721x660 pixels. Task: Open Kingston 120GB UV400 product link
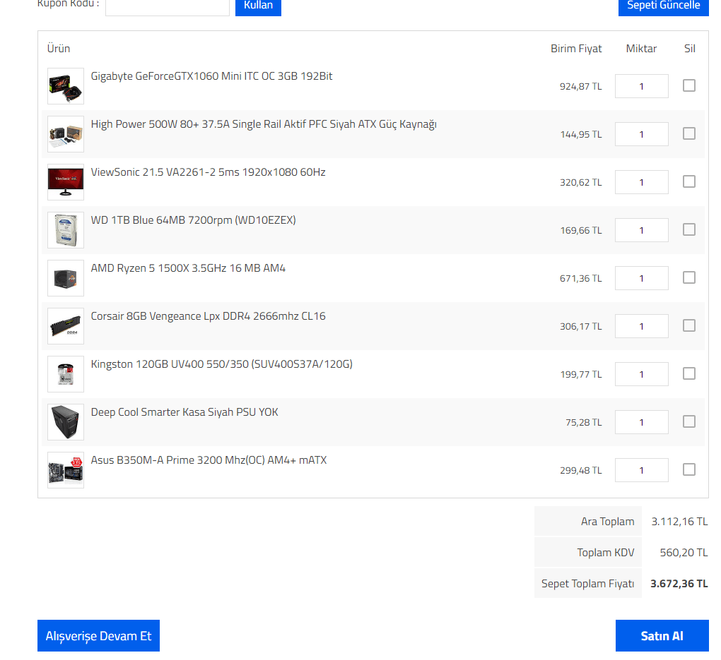[222, 364]
